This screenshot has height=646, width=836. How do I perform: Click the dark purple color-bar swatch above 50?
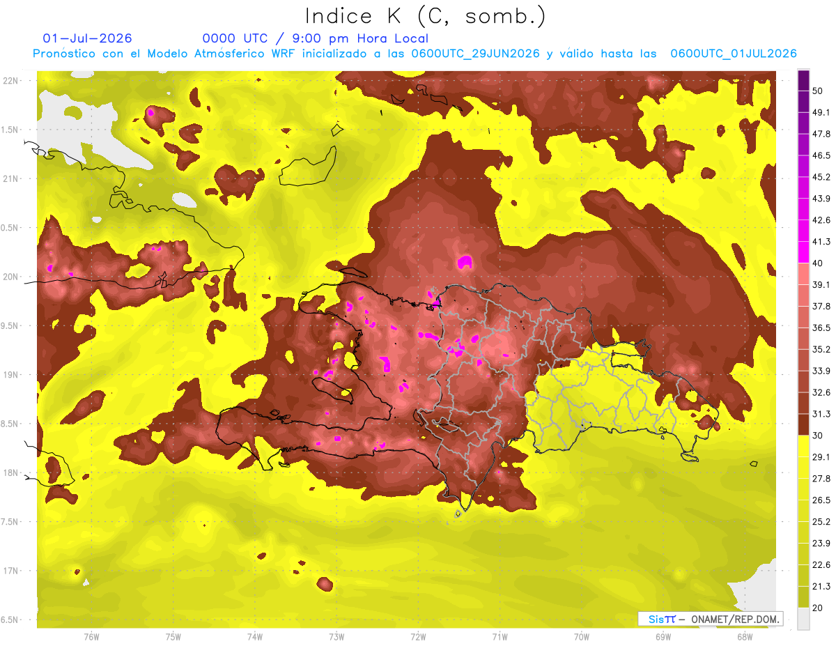[x=803, y=80]
